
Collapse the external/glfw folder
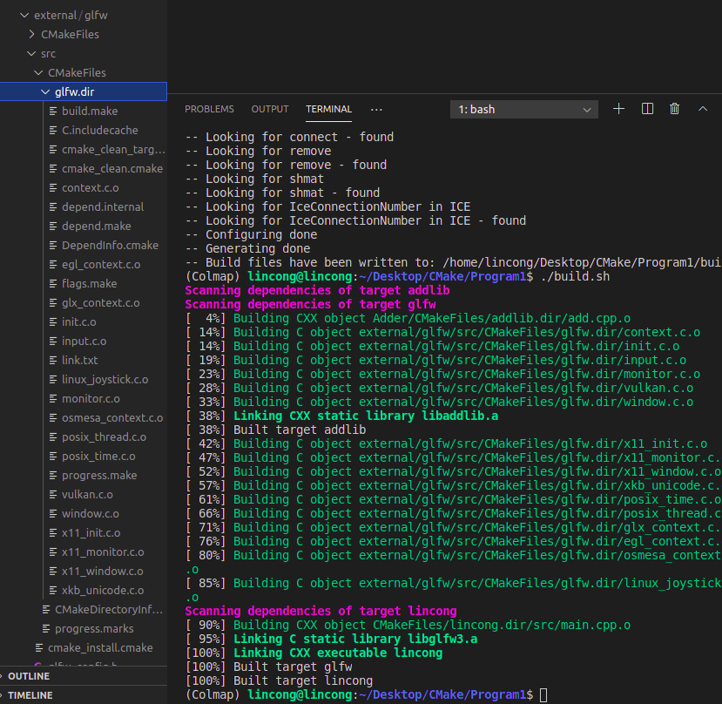[24, 15]
